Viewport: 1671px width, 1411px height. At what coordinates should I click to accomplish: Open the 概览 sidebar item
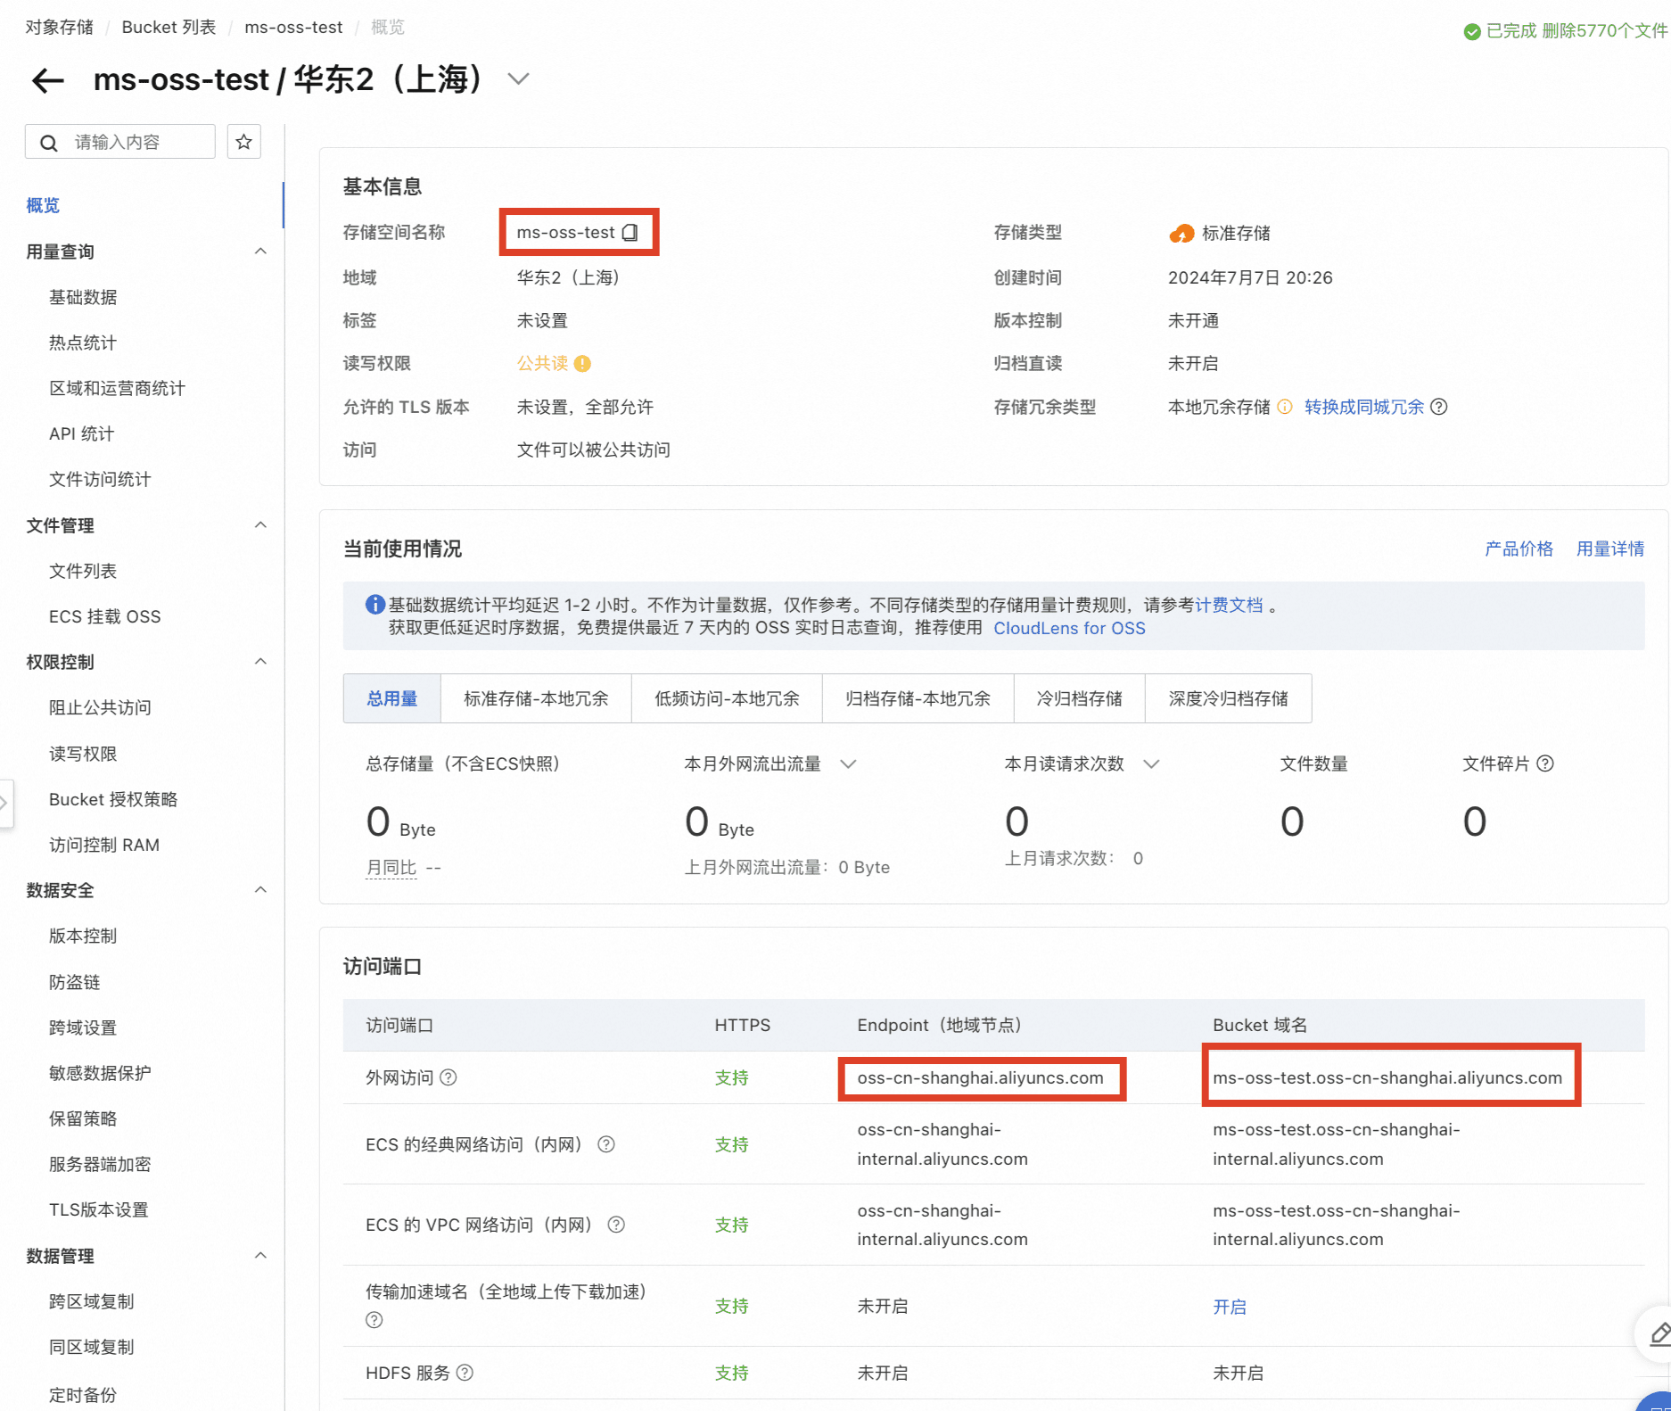pos(43,205)
